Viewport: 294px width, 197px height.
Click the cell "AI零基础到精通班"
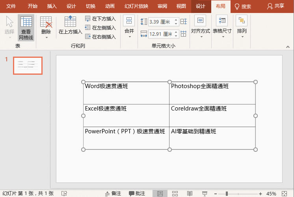(212, 138)
